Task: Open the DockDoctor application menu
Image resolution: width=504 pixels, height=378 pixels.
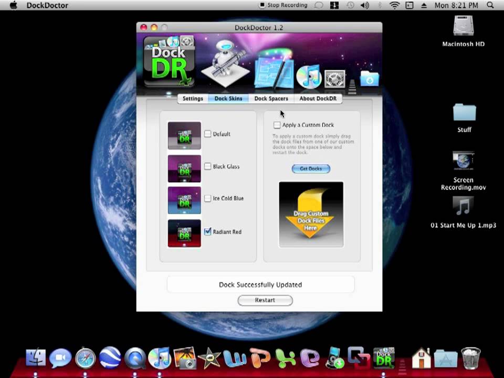Action: coord(47,5)
